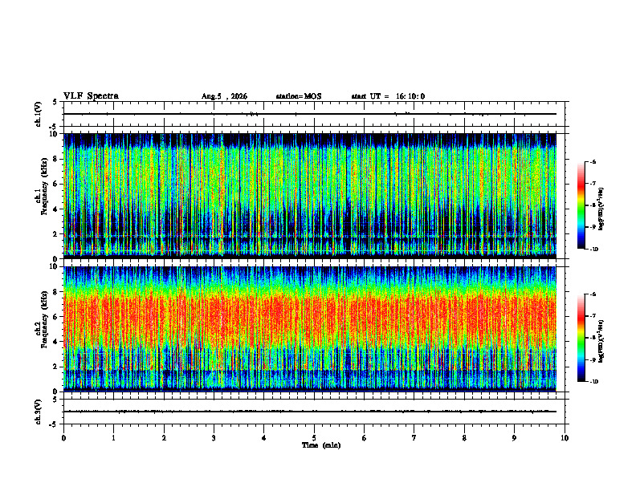Click the "VLF Spectra" title text
Screen dimensions: 636x491
pos(91,96)
